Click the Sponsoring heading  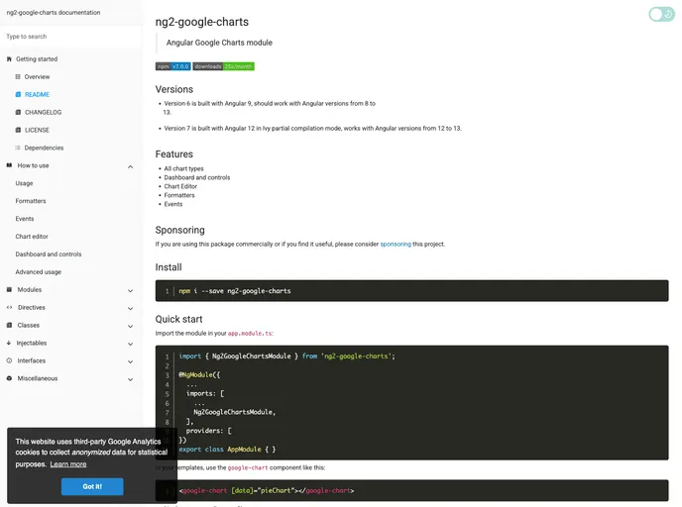[x=179, y=231]
